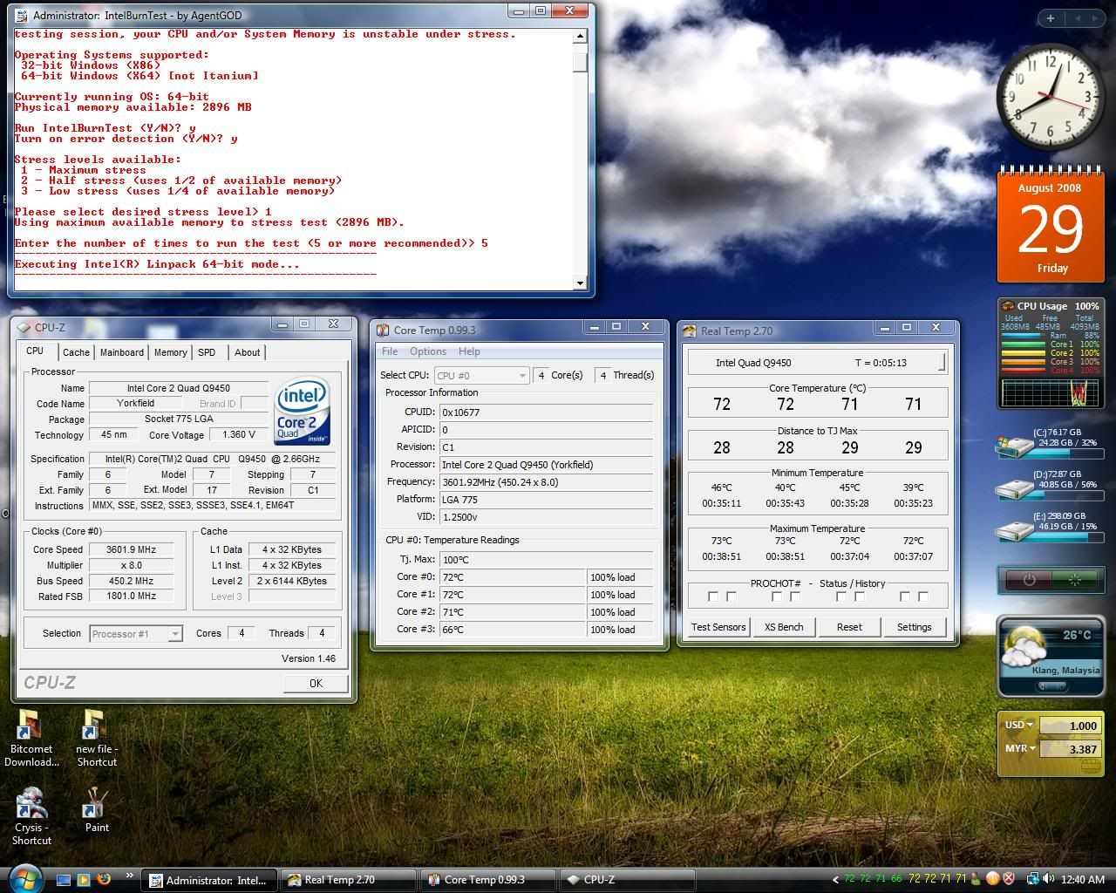This screenshot has width=1116, height=893.
Task: Click the XS Bench button
Action: [x=783, y=627]
